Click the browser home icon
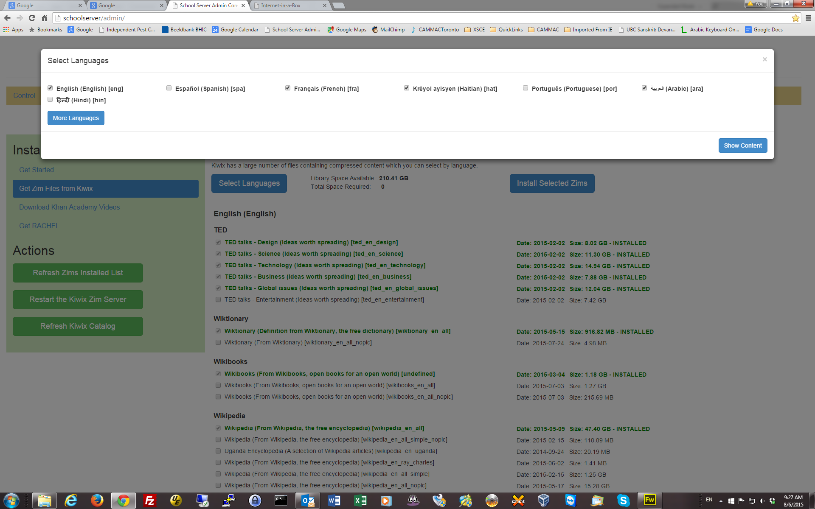The height and width of the screenshot is (509, 815). [x=44, y=18]
